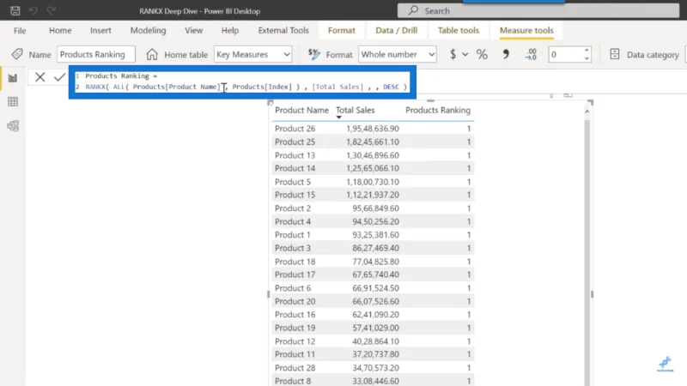Image resolution: width=687 pixels, height=386 pixels.
Task: Click the Save icon in title bar
Action: coord(15,11)
